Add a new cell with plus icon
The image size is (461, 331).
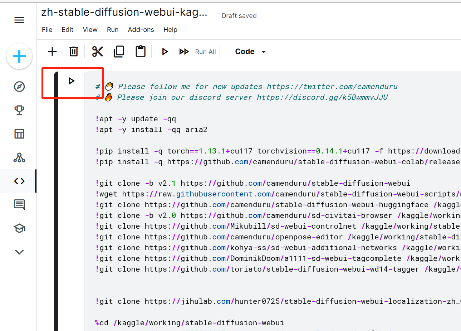click(52, 52)
